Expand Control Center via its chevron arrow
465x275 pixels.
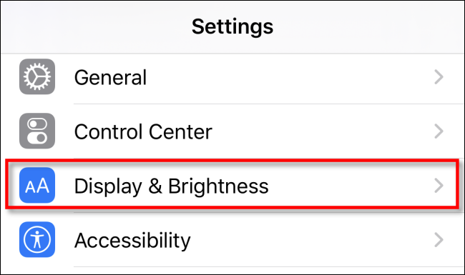(439, 131)
